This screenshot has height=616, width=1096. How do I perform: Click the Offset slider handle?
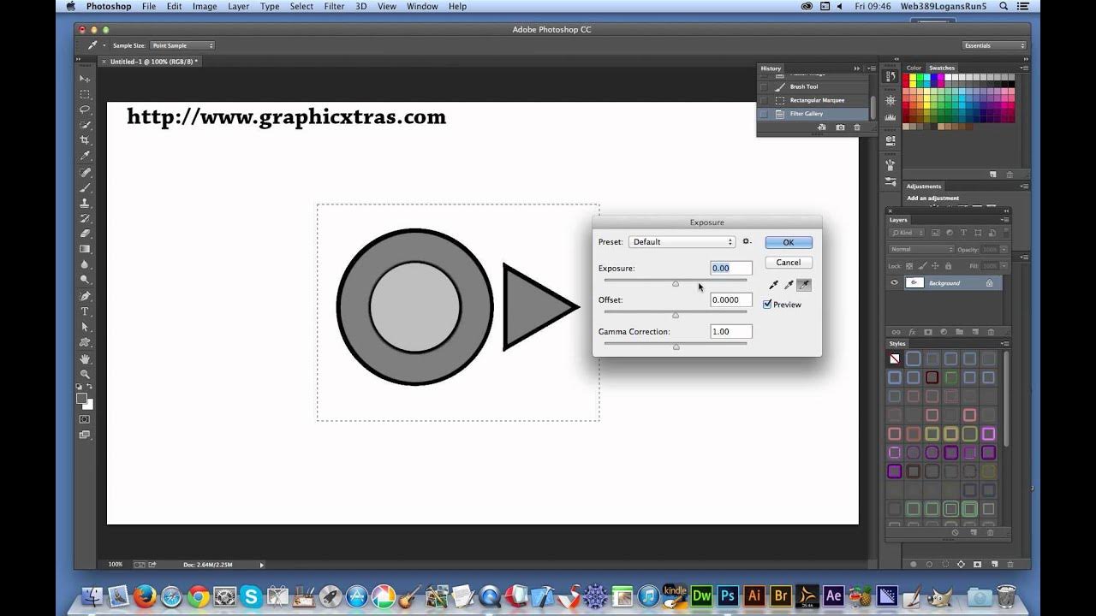pyautogui.click(x=676, y=315)
